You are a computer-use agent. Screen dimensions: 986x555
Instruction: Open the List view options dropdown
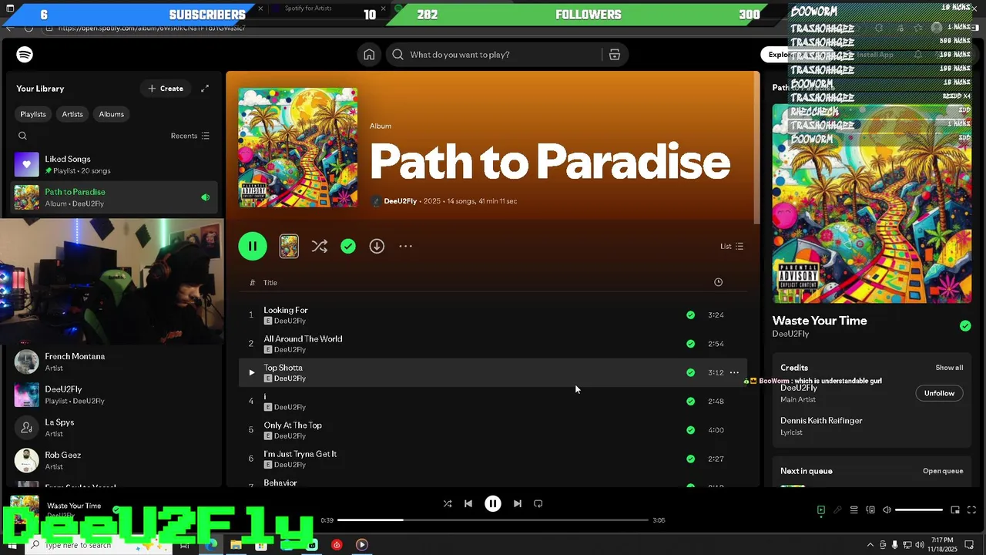732,247
